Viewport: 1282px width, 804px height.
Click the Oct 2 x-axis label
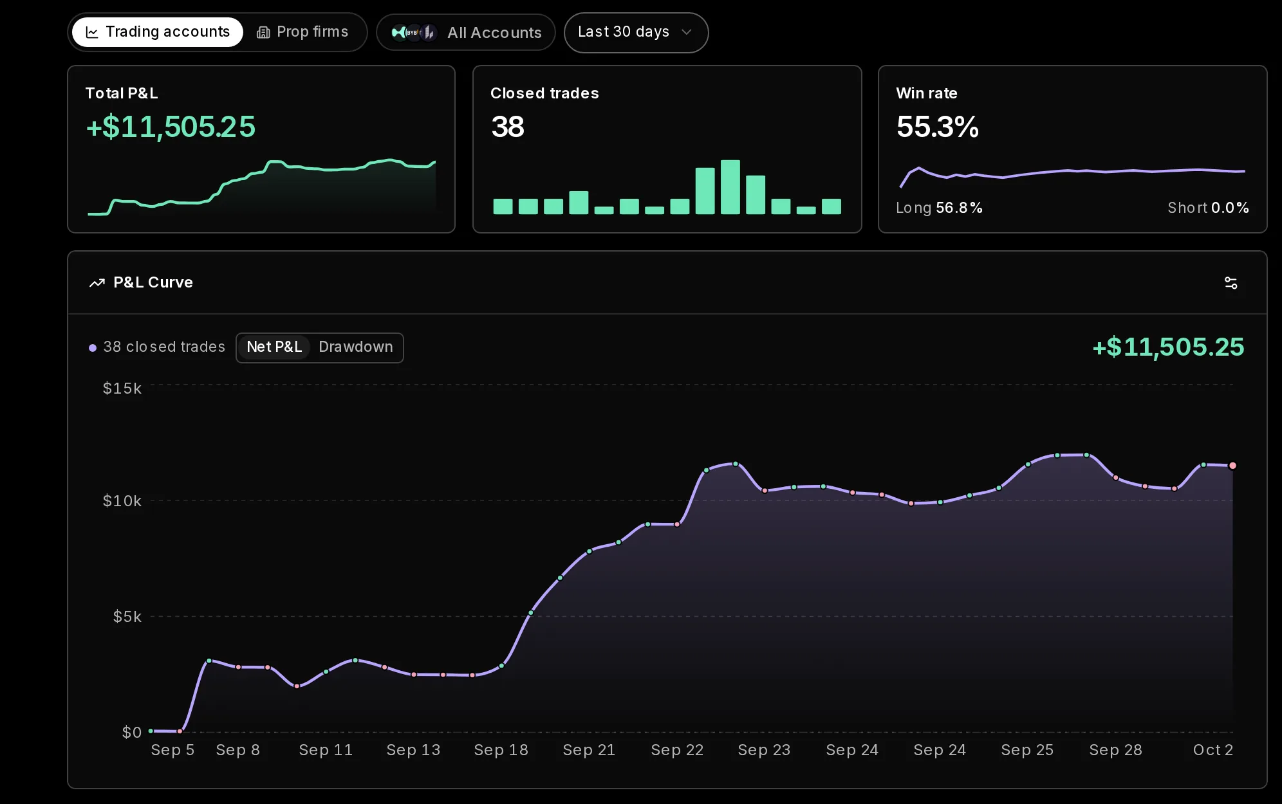tap(1212, 750)
